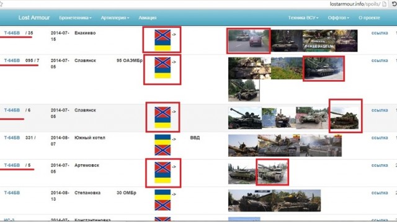Open the second-line tank photo in 095 / 7 row
This screenshot has width=397, height=223.
coord(244,90)
